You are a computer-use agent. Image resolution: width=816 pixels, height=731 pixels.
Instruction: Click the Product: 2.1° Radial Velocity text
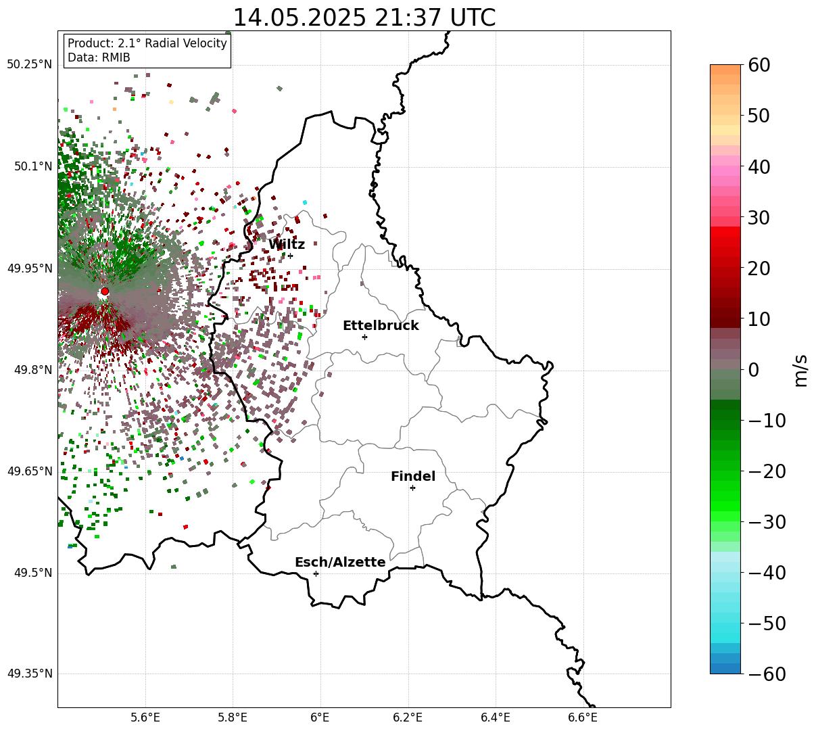(x=147, y=43)
